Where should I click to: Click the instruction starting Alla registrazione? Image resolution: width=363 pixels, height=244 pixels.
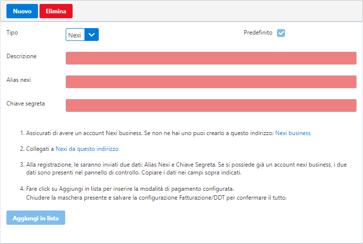pos(186,169)
